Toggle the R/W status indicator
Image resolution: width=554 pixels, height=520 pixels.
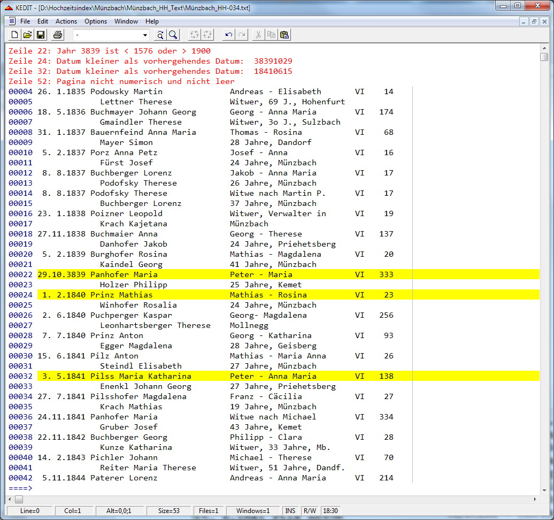click(x=309, y=511)
